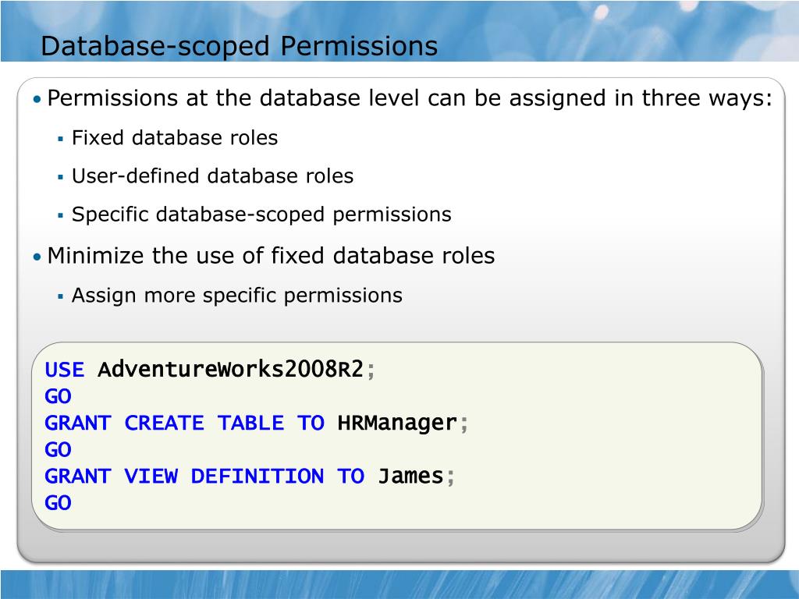Click the DEFINITION keyword in the code
This screenshot has width=799, height=599.
(x=257, y=477)
